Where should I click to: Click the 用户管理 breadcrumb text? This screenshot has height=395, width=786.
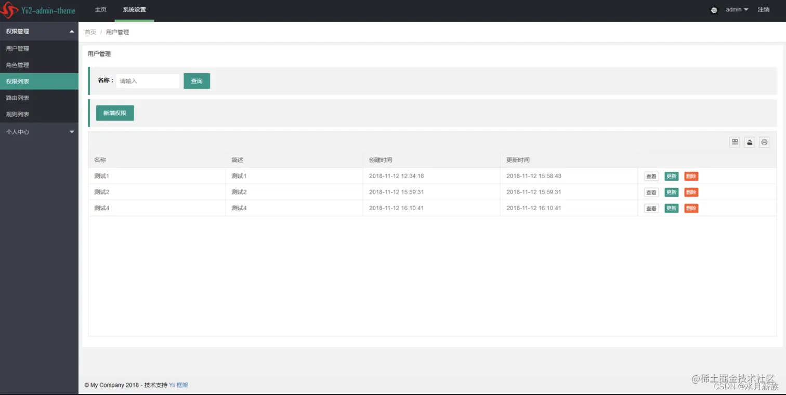[117, 32]
